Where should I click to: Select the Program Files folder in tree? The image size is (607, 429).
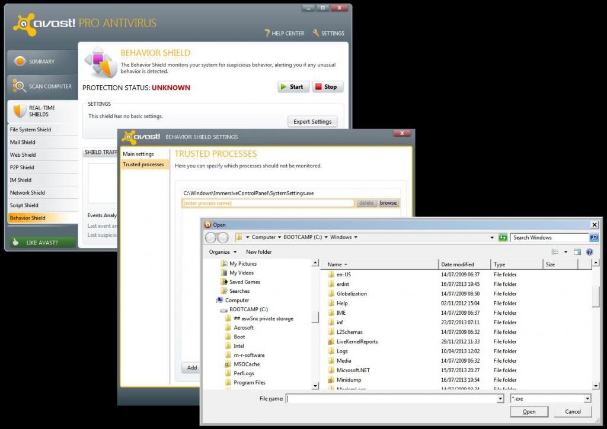250,383
